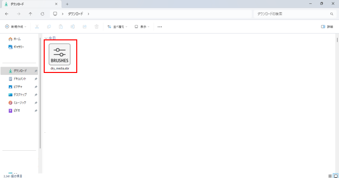Open ピクチャ in the sidebar
The width and height of the screenshot is (339, 178).
click(16, 87)
